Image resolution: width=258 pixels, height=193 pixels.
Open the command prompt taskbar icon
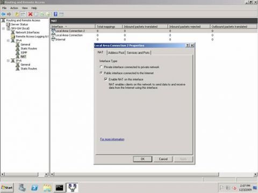[59, 188]
